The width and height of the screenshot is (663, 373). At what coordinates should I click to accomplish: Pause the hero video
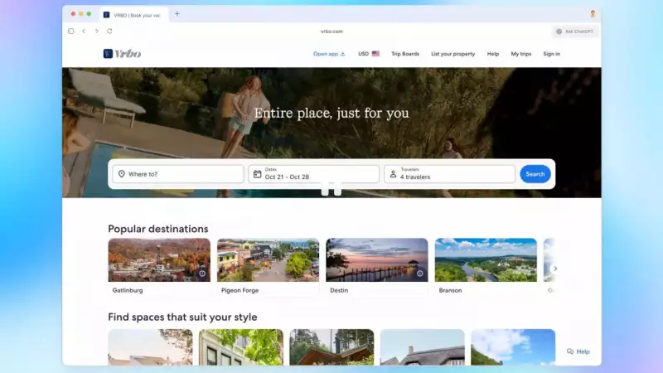331,189
